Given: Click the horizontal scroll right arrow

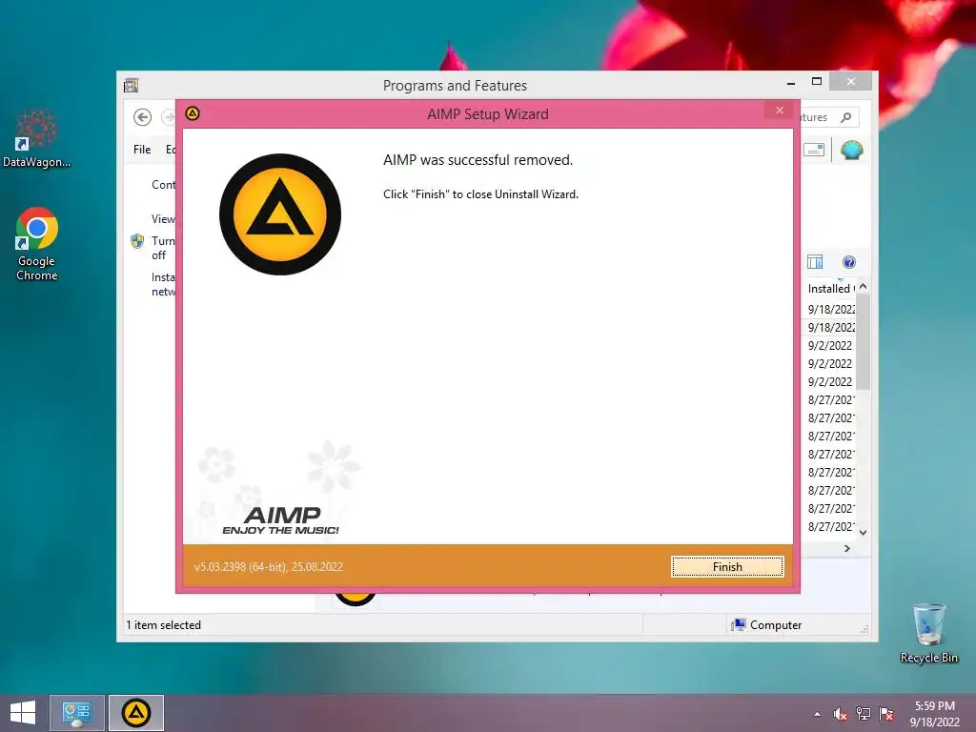Looking at the screenshot, I should click(847, 548).
